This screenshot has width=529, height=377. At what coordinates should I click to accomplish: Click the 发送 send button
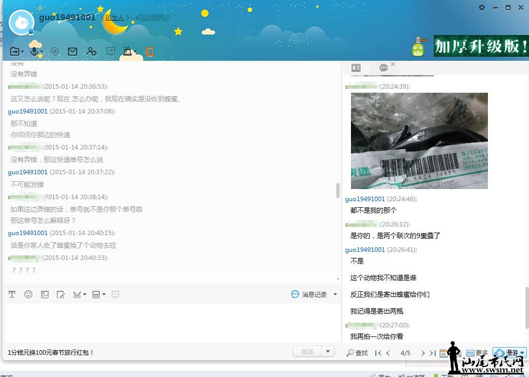point(307,351)
